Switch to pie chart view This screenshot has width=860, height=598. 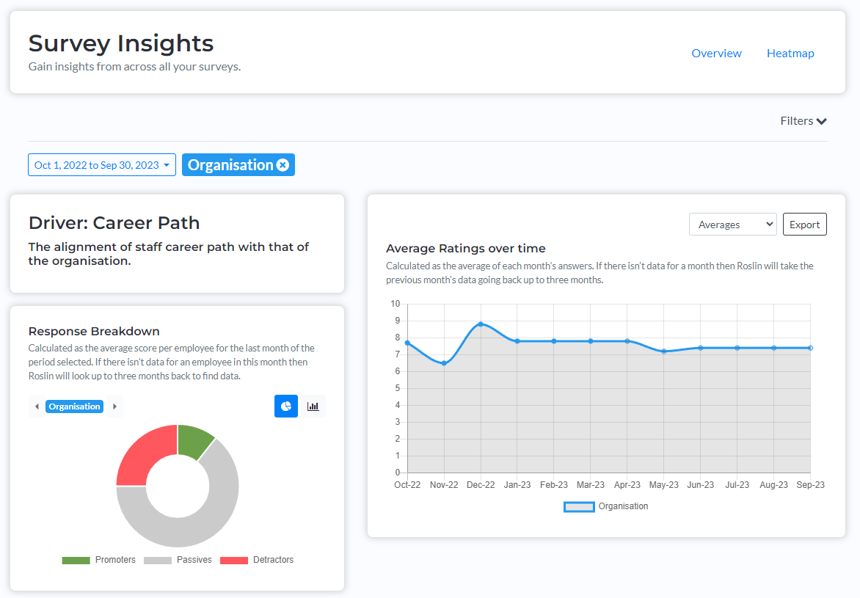285,406
